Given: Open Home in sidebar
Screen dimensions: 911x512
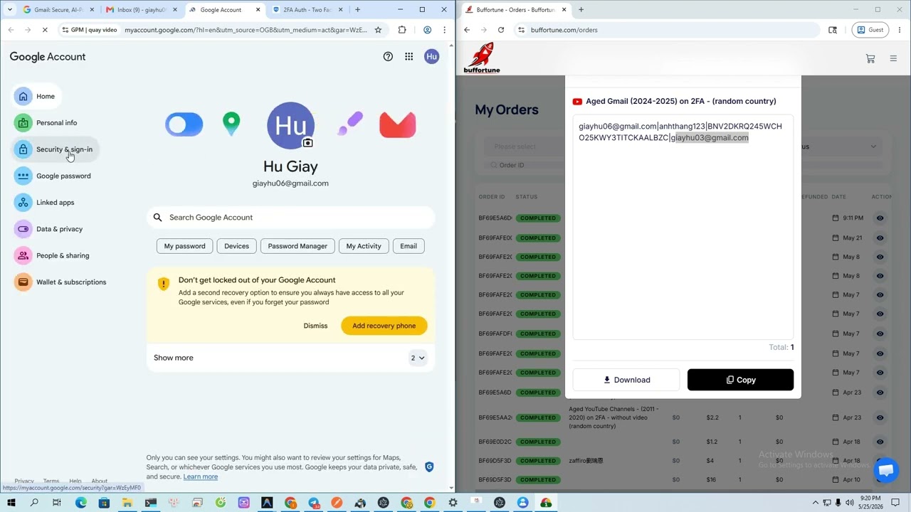Looking at the screenshot, I should click(x=37, y=96).
